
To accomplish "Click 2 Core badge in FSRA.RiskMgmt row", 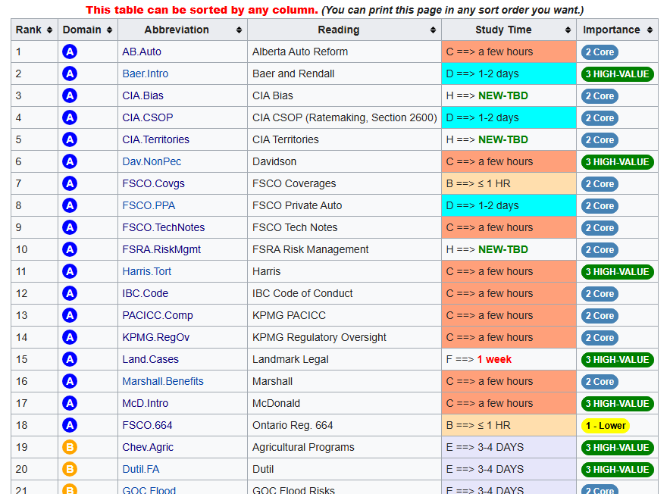I will (600, 250).
